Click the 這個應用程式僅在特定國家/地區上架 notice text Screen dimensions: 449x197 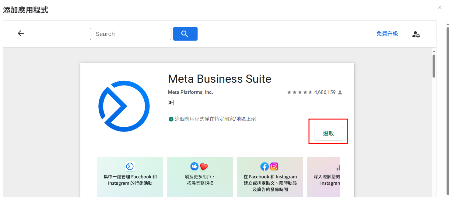pos(215,119)
